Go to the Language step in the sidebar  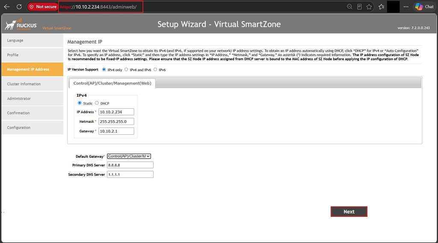coord(33,41)
